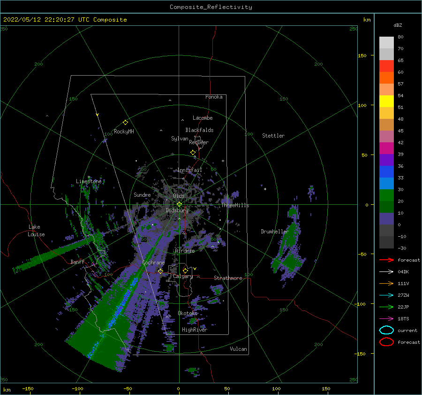Click the Sundre label
422x395 pixels.
pos(142,194)
